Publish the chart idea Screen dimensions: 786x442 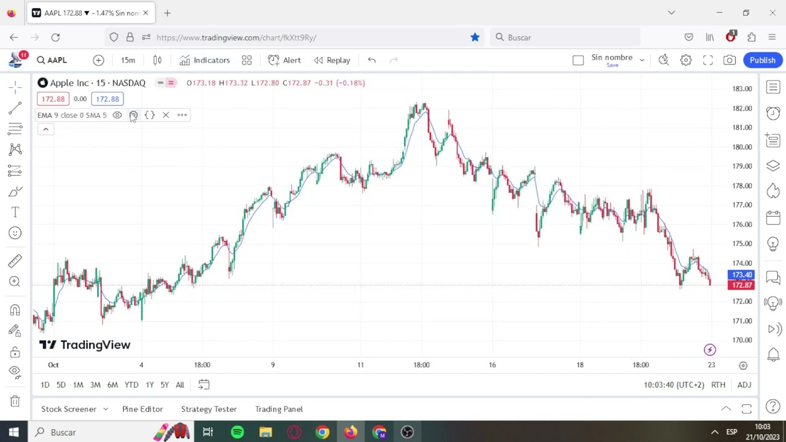pyautogui.click(x=763, y=60)
